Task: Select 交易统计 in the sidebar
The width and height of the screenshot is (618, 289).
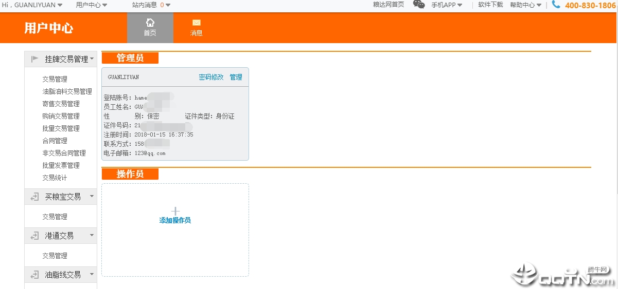Action: [55, 178]
